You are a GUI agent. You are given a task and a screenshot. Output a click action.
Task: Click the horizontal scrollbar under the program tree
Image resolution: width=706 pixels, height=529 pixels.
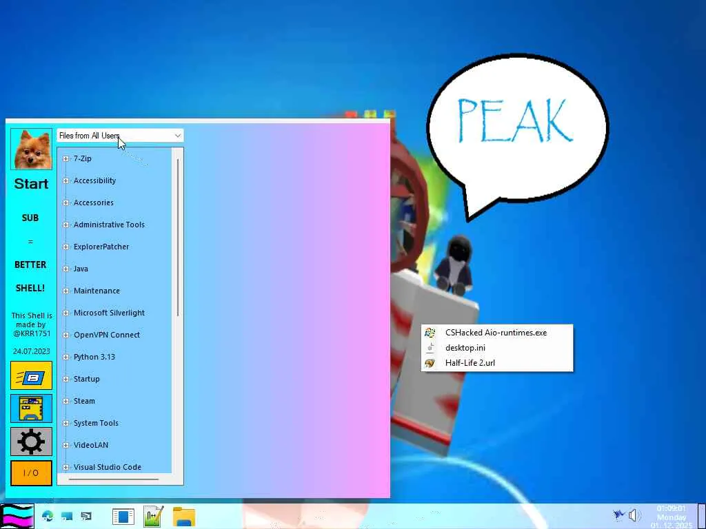coord(114,479)
